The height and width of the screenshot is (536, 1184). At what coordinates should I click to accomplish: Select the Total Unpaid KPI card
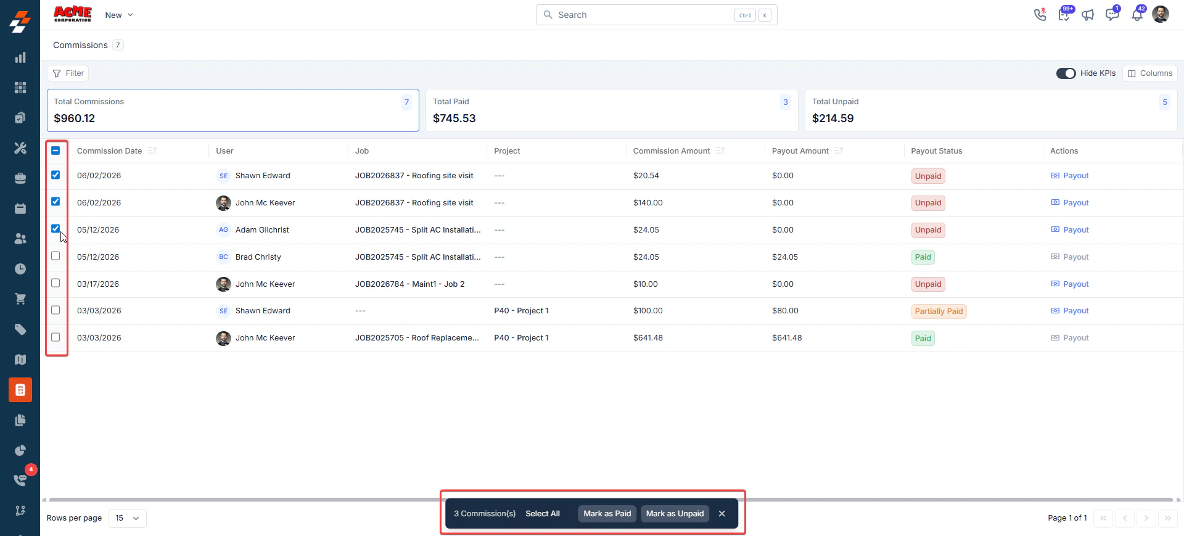tap(991, 110)
